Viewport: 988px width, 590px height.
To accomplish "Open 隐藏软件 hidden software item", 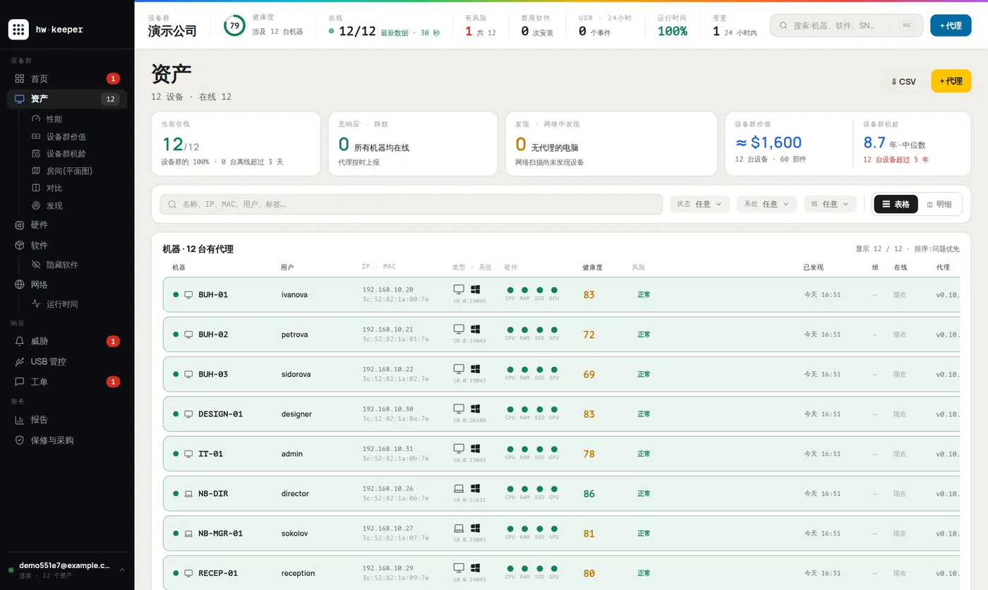I will click(x=76, y=265).
